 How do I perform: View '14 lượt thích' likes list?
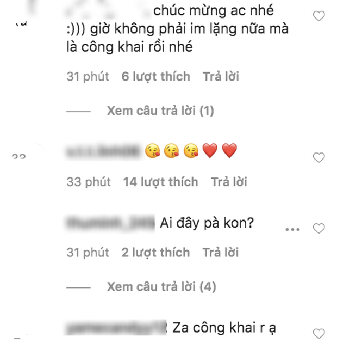click(x=160, y=182)
